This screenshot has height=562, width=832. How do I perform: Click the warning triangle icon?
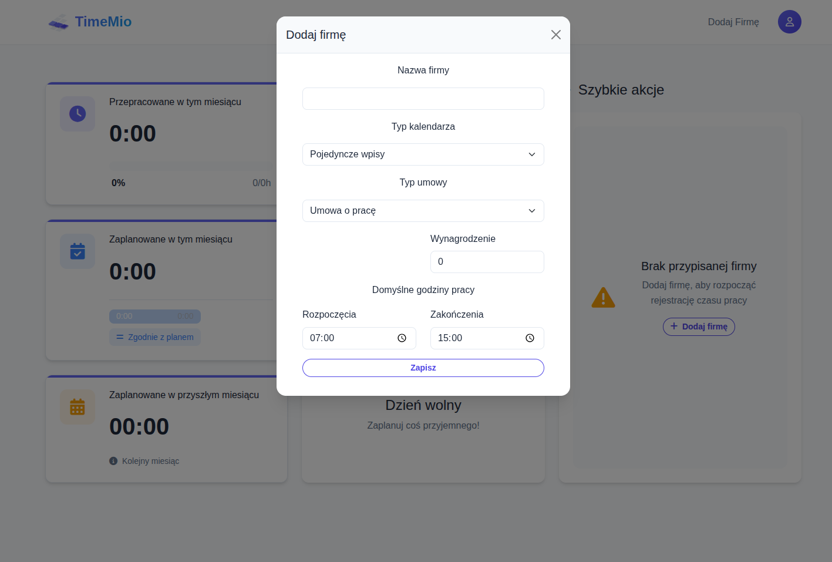(603, 298)
